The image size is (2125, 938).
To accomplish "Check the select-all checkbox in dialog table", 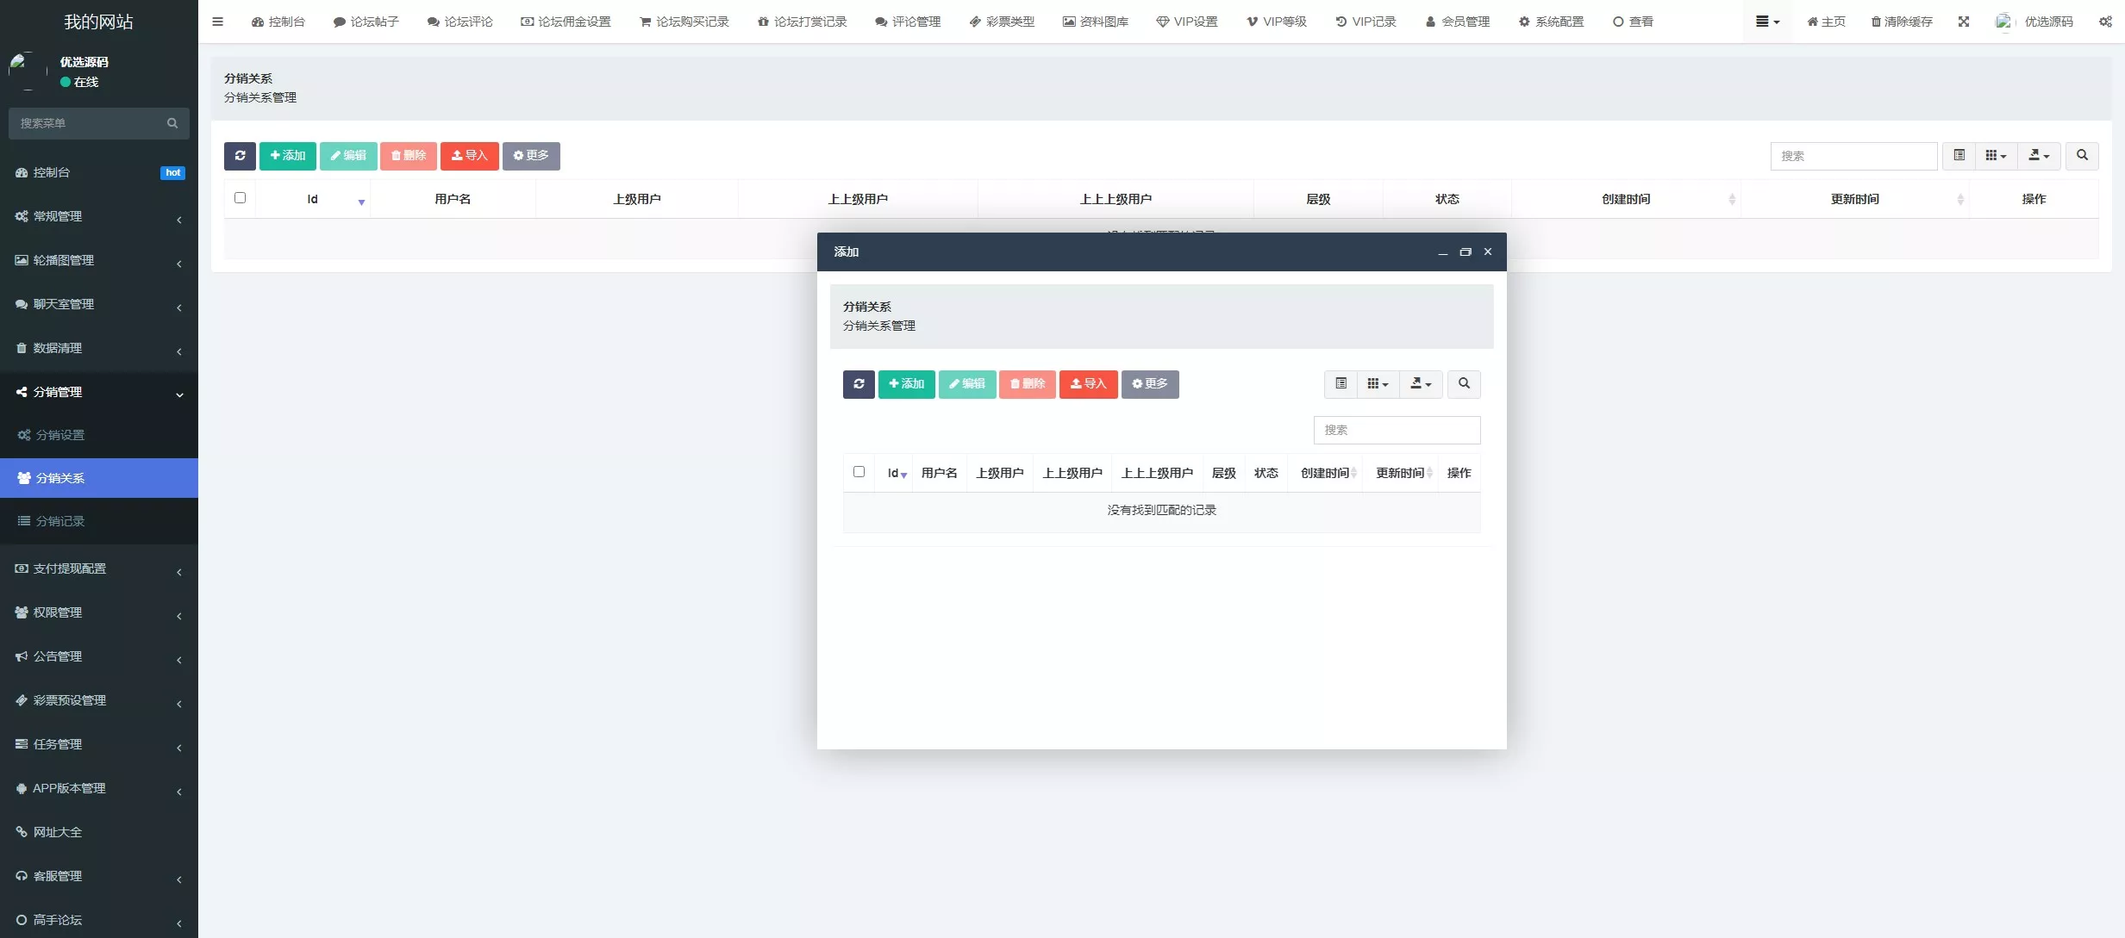I will tap(859, 472).
